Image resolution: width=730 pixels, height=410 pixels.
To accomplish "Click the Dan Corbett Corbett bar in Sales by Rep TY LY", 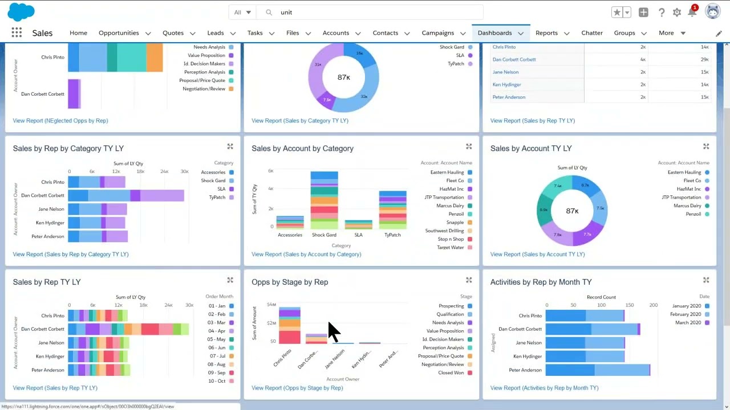I will point(128,329).
